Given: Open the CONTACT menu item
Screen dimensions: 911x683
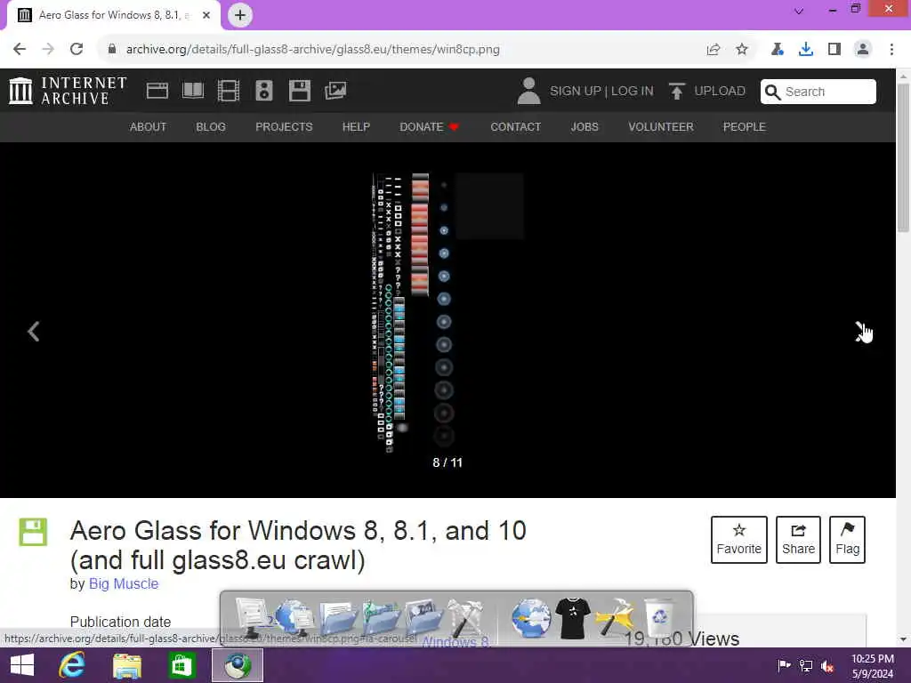Looking at the screenshot, I should point(516,126).
